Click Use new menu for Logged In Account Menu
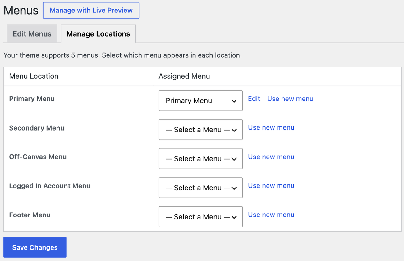Viewport: 404px width, 261px height. 271,186
